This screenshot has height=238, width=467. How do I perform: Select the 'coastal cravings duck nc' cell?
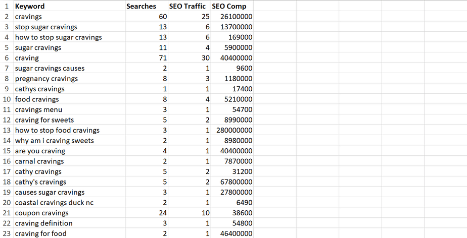[x=69, y=203]
